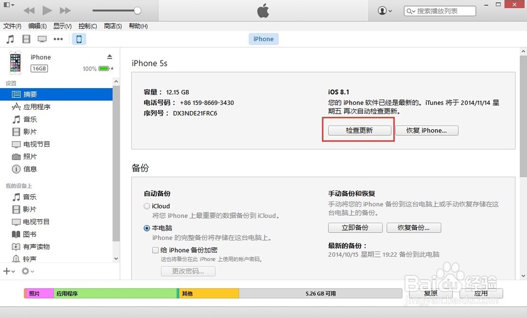
Task: Switch to the movies library icon
Action: [x=26, y=39]
